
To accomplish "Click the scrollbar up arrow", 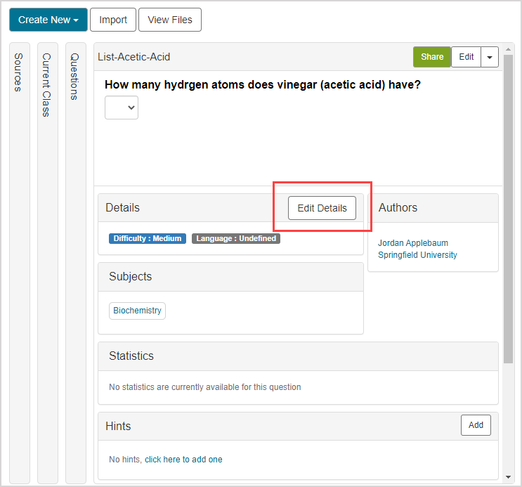I will [x=509, y=49].
